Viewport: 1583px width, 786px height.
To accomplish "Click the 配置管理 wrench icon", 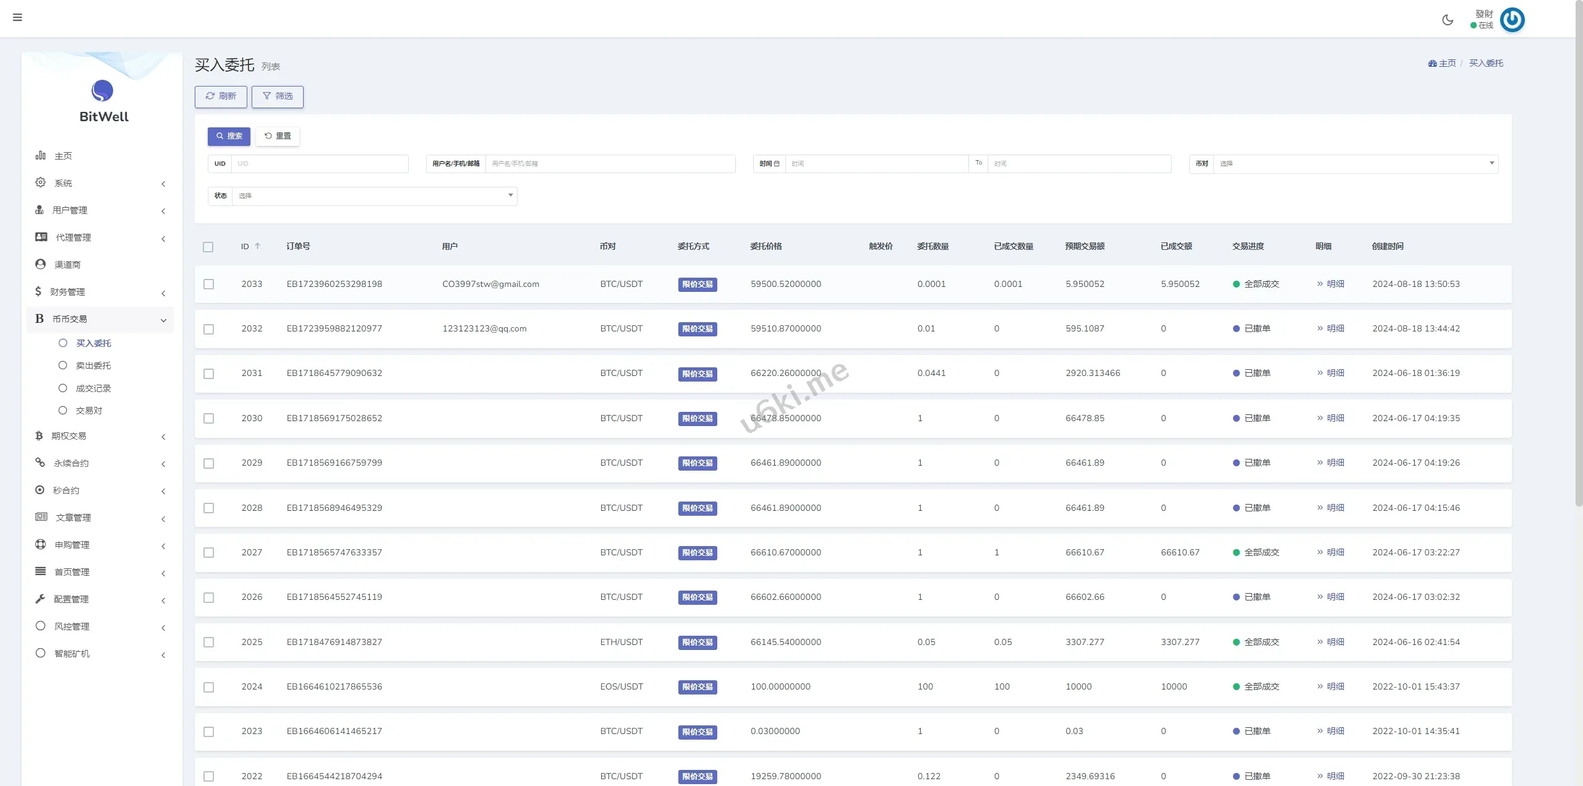I will coord(40,599).
